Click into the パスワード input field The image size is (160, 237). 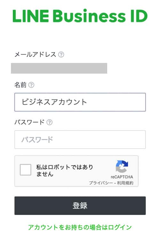(80, 140)
